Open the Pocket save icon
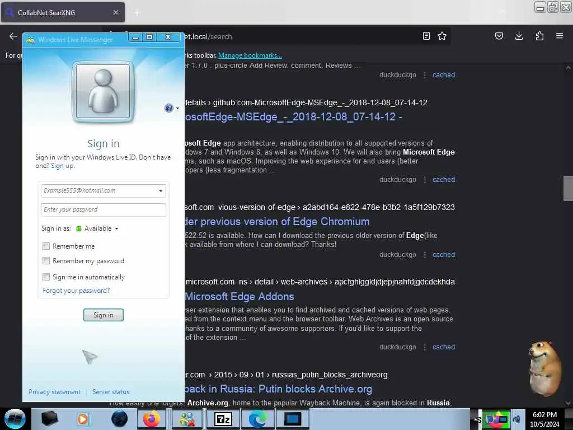The image size is (573, 430). 499,36
